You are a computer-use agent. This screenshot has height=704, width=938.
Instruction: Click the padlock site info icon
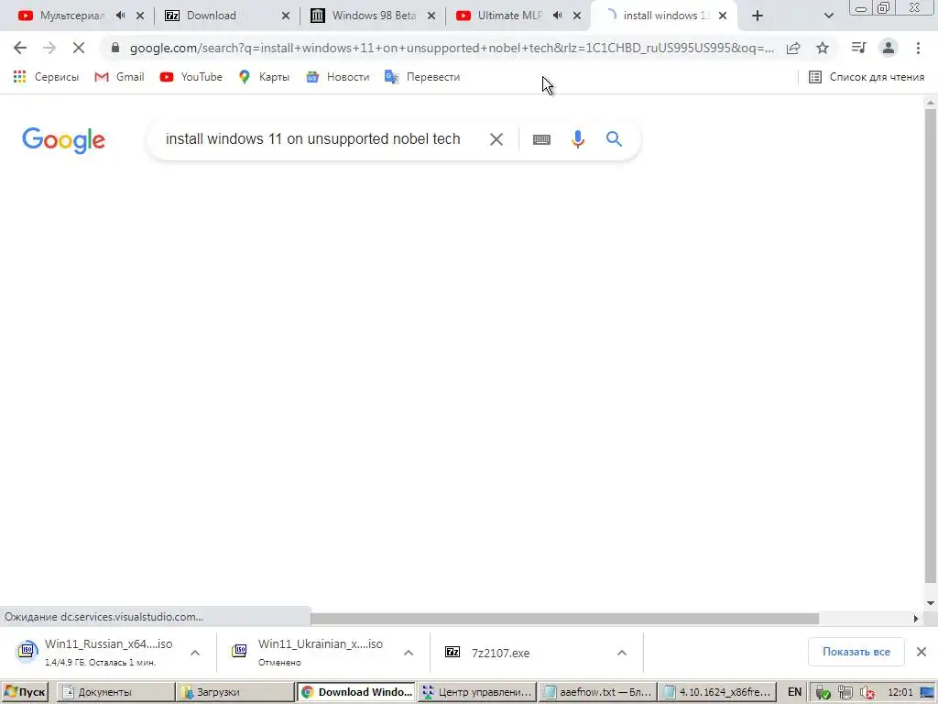tap(115, 48)
